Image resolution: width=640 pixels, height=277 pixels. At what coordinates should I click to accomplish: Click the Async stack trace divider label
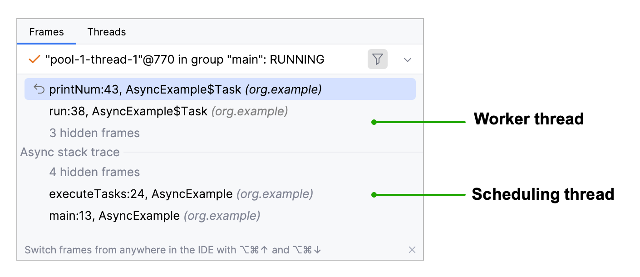coord(70,152)
